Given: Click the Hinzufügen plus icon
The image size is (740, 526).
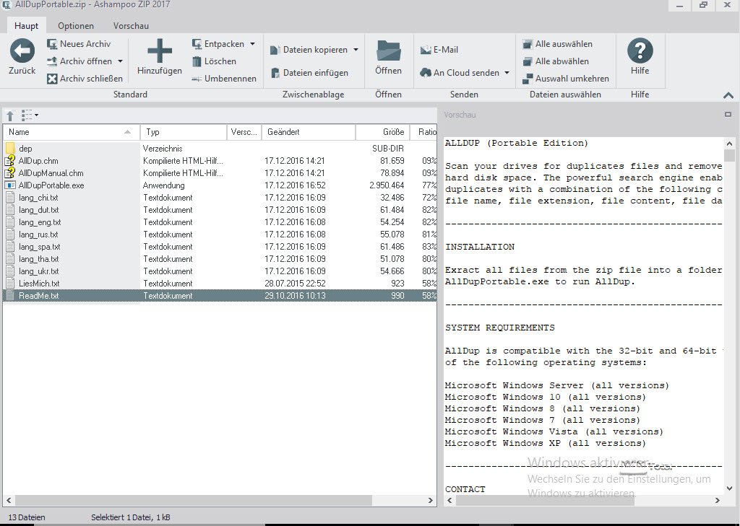Looking at the screenshot, I should point(160,51).
